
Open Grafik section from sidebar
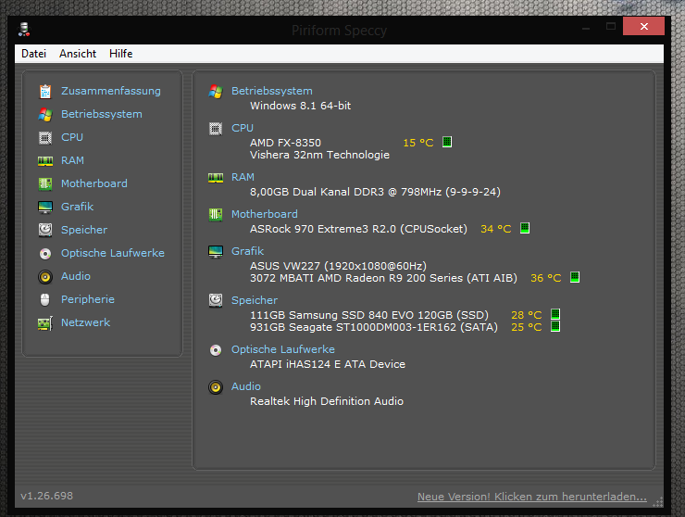click(x=78, y=207)
